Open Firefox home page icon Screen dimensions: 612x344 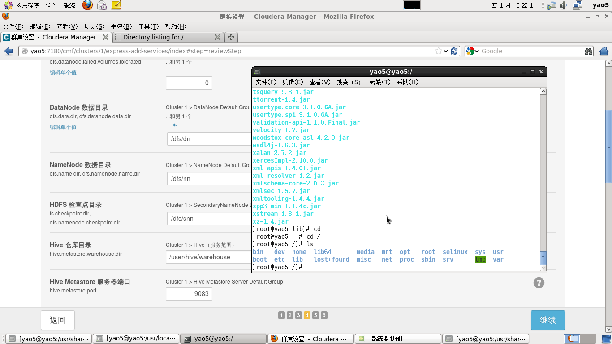(x=603, y=51)
